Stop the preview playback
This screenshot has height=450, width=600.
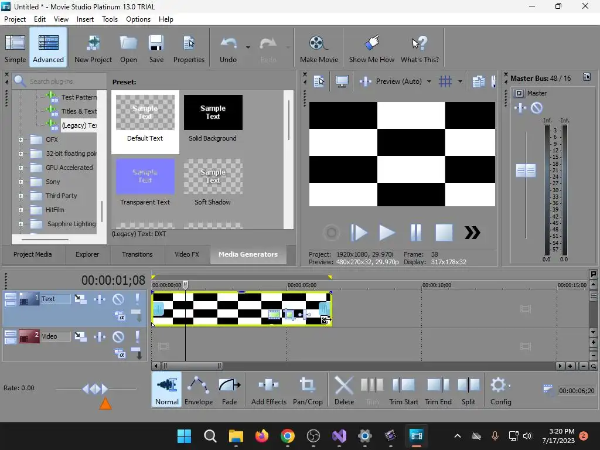pos(444,233)
